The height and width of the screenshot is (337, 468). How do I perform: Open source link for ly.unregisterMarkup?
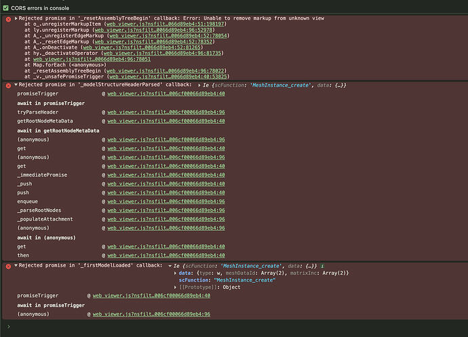coord(153,30)
